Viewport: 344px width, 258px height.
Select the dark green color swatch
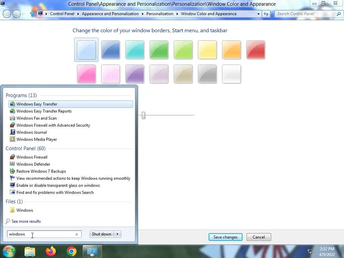159,50
